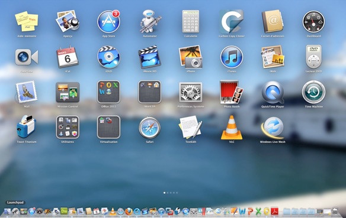Open Carnet d'adresses address book
The height and width of the screenshot is (218, 346).
point(273,21)
